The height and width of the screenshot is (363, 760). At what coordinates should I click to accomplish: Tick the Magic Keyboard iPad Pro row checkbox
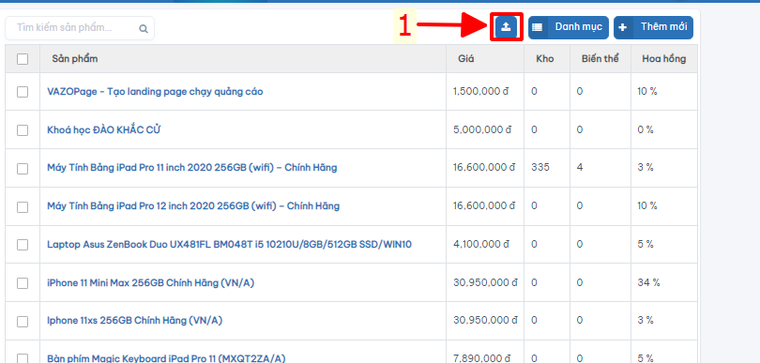coord(23,358)
